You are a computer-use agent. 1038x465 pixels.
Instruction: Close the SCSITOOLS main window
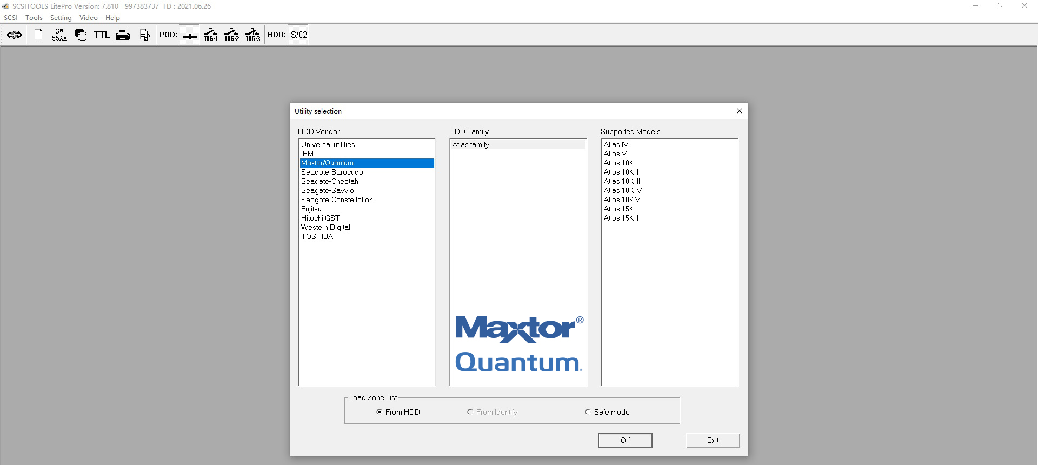point(1024,6)
